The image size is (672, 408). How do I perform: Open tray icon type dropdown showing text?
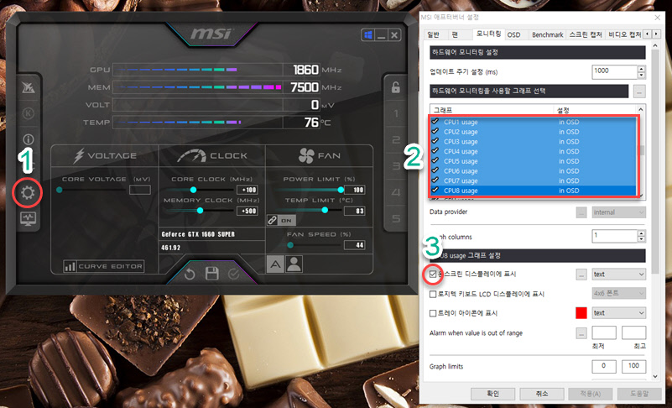619,313
